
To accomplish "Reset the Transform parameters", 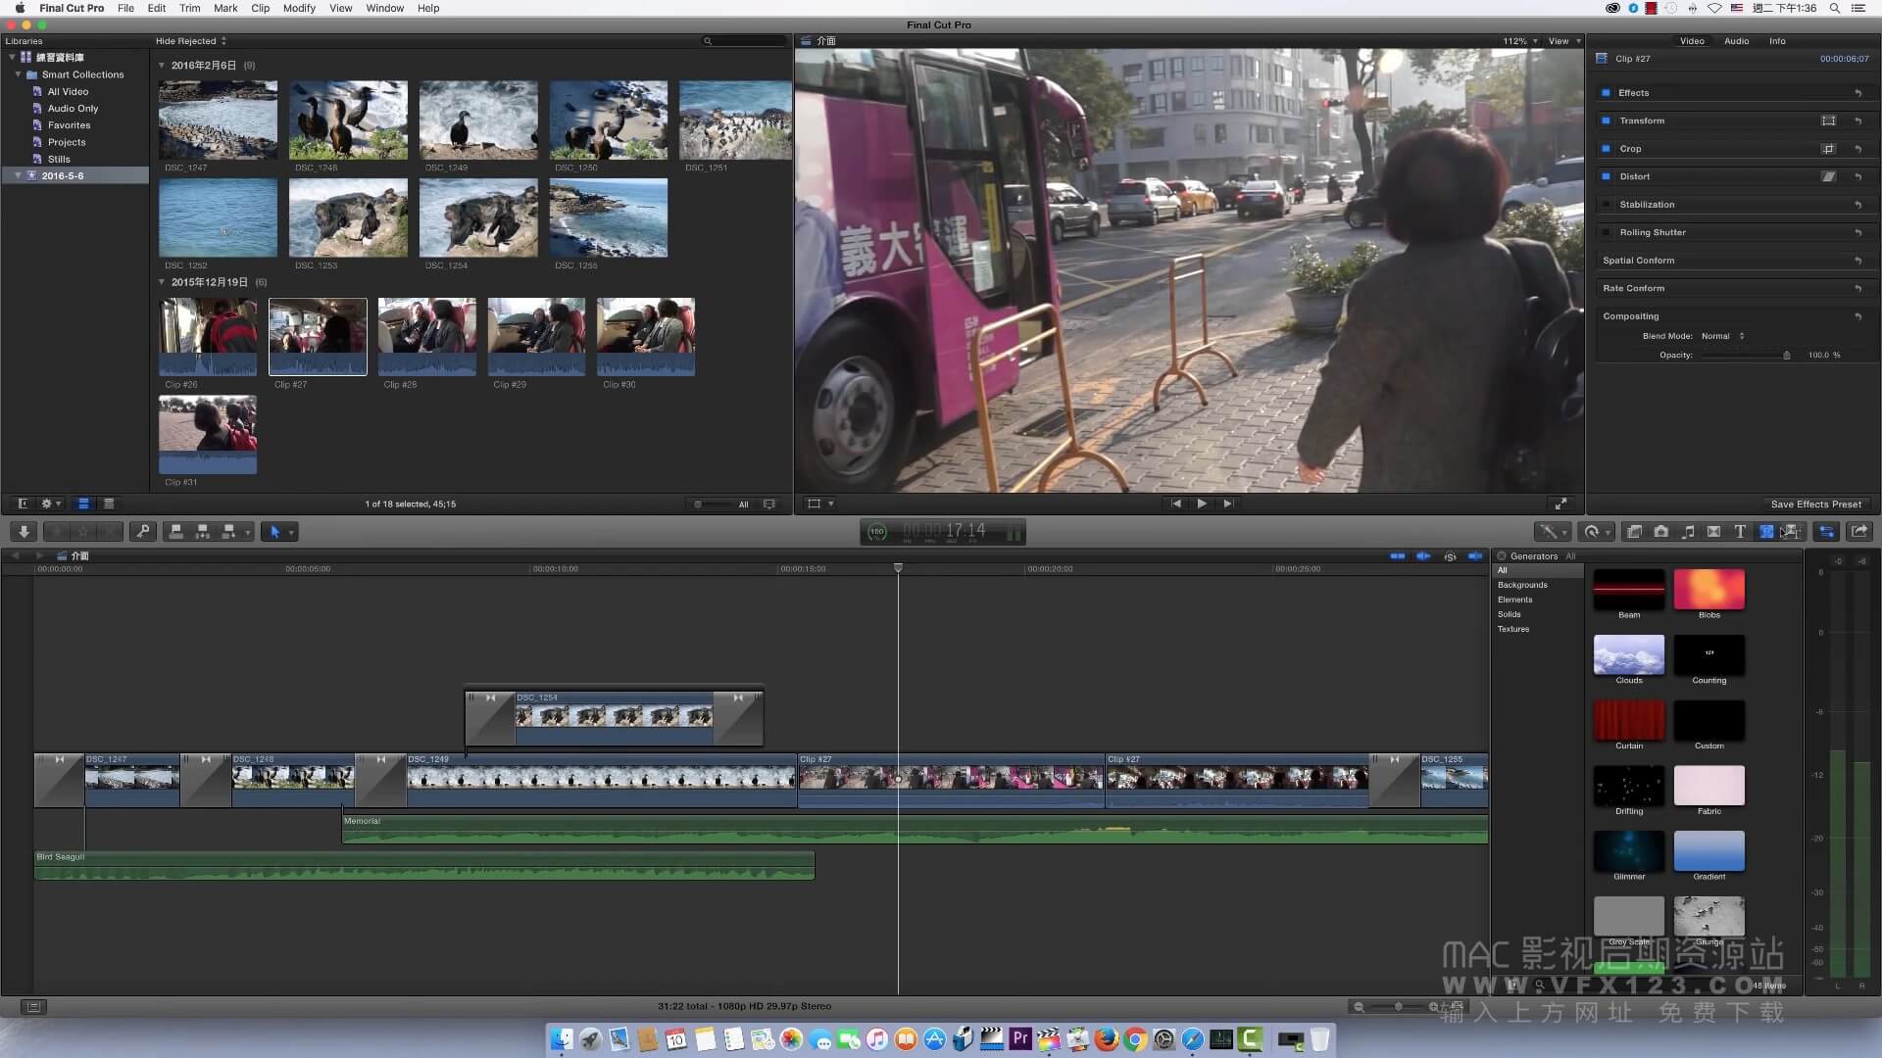I will [x=1858, y=121].
